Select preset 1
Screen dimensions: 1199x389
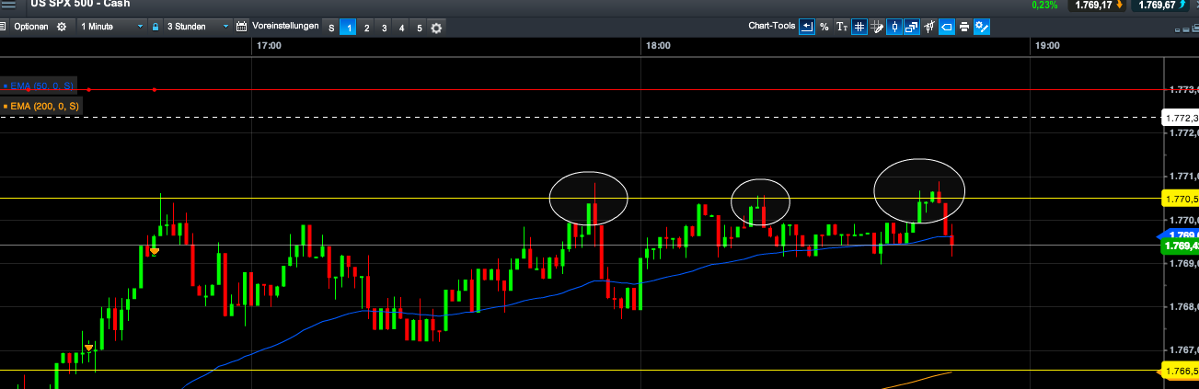coord(349,28)
